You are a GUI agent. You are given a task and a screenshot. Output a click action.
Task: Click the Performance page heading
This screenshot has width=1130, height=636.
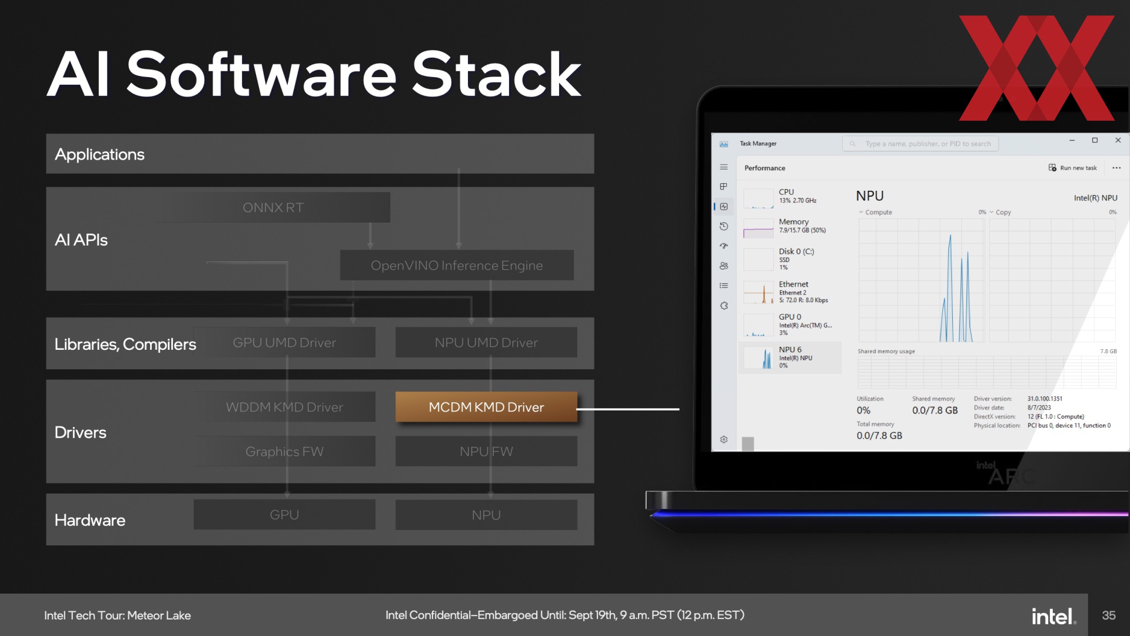tap(765, 168)
